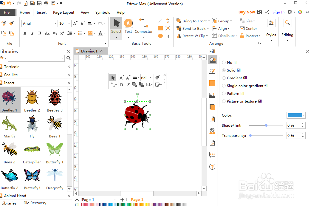The image size is (311, 206).
Task: Open the Editing button
Action: pos(287,30)
